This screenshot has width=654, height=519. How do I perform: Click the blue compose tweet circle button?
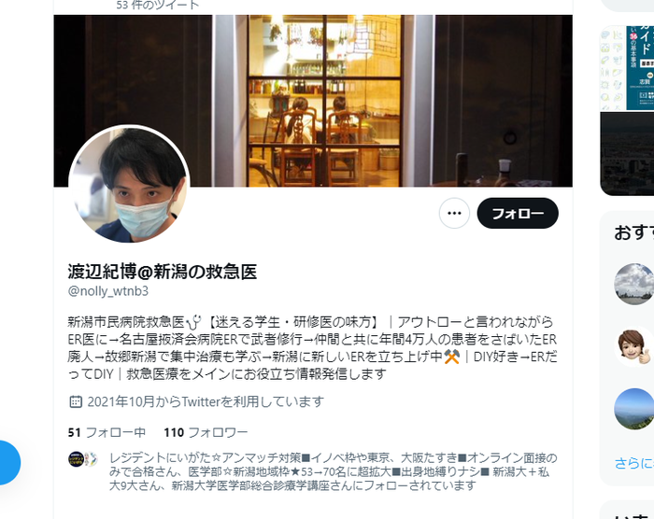[x=7, y=462]
